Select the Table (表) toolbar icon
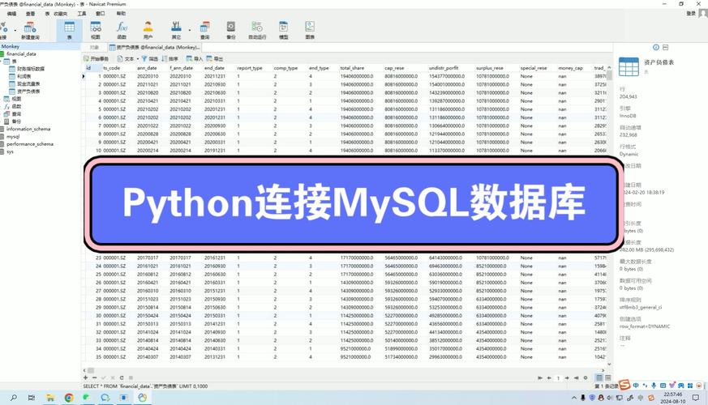 click(70, 31)
